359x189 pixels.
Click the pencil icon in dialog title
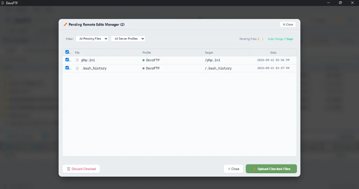65,25
